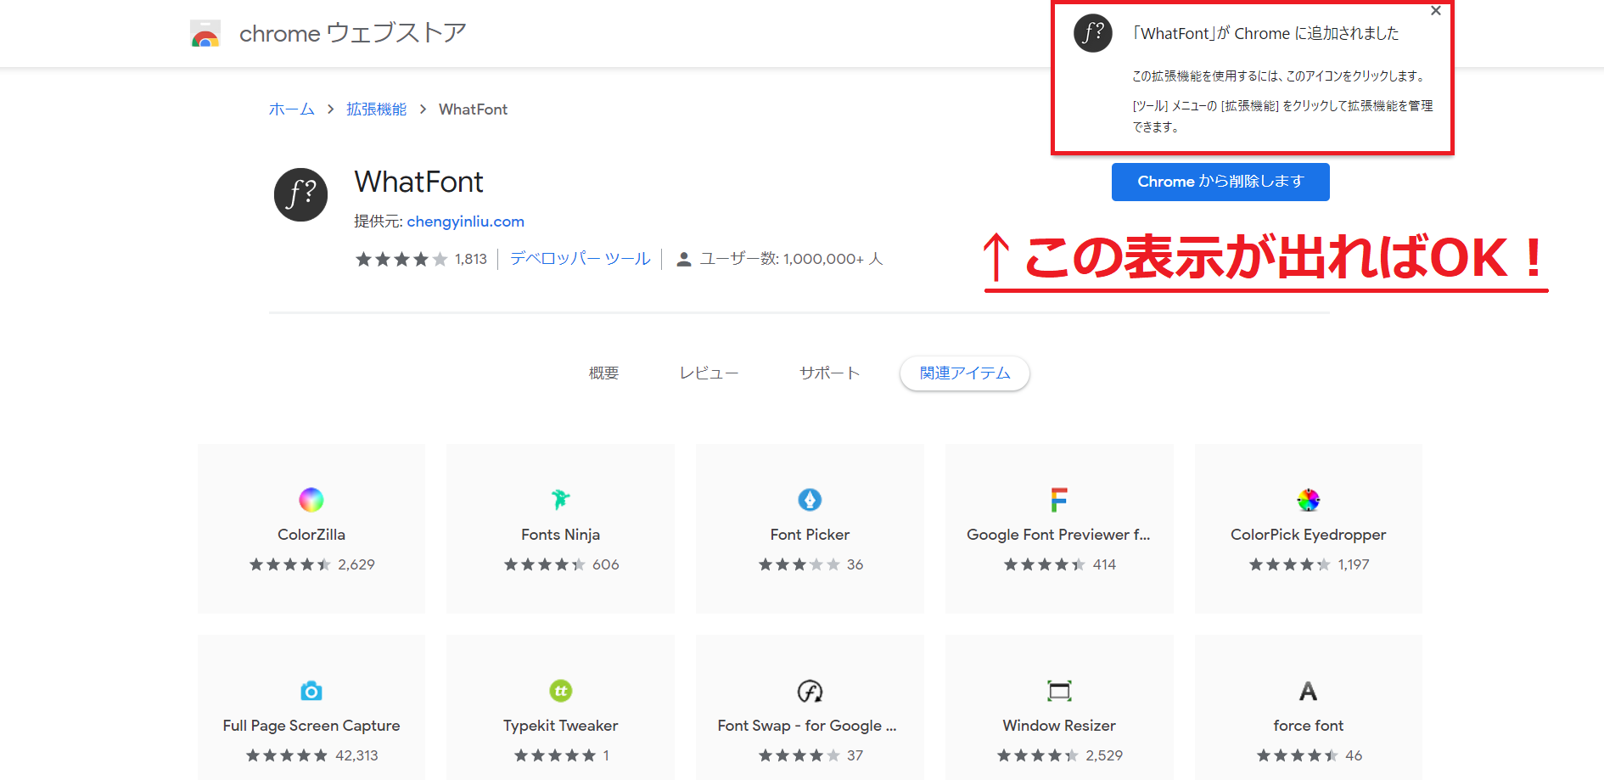This screenshot has width=1604, height=780.
Task: Select the Font Swap extension icon
Action: (810, 691)
